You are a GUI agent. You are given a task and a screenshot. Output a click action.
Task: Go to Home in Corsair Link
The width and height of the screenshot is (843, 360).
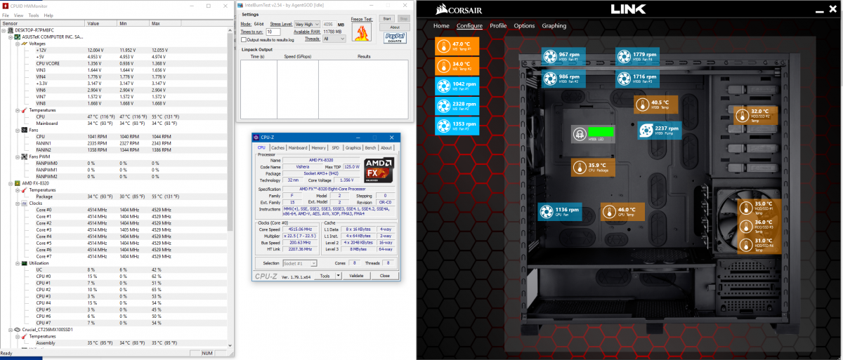tap(441, 26)
